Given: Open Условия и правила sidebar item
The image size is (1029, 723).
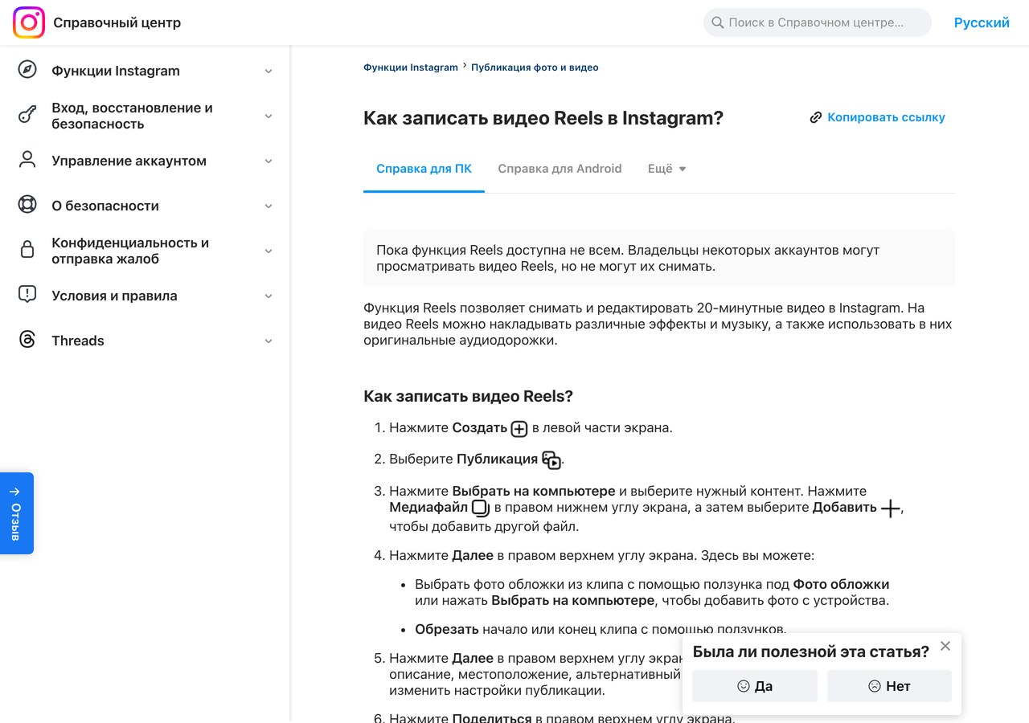Looking at the screenshot, I should pyautogui.click(x=114, y=296).
